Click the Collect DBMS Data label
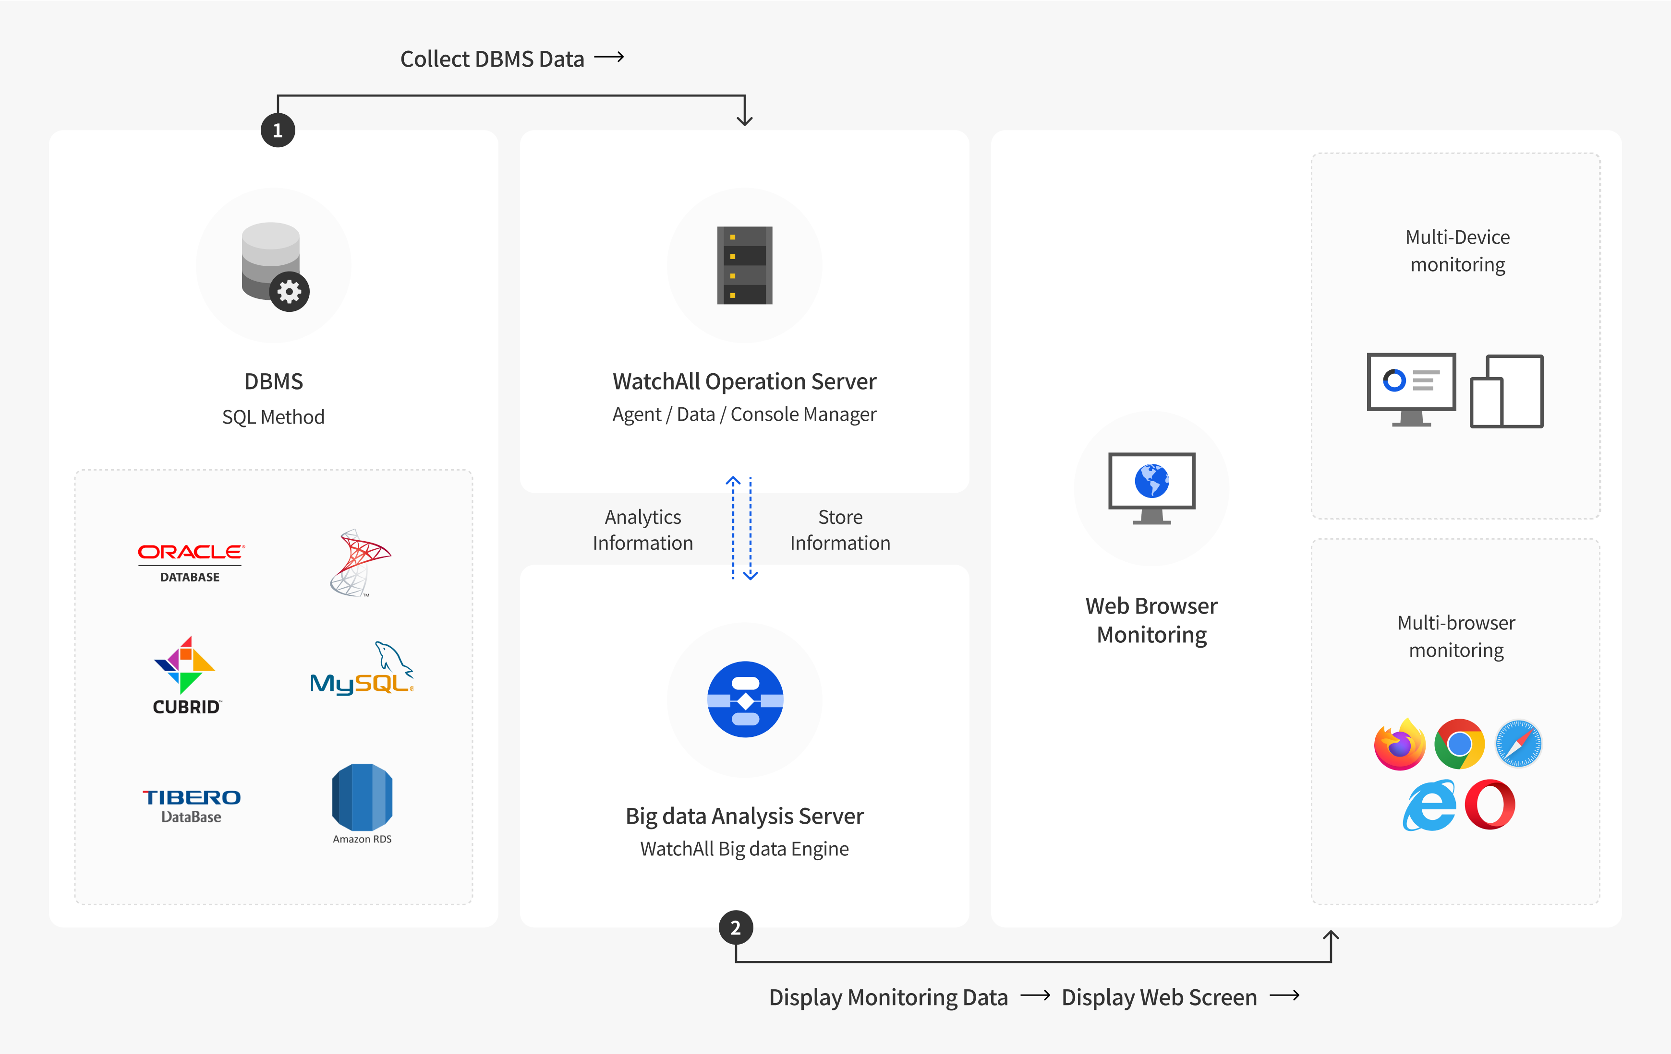This screenshot has width=1671, height=1054. pyautogui.click(x=492, y=59)
